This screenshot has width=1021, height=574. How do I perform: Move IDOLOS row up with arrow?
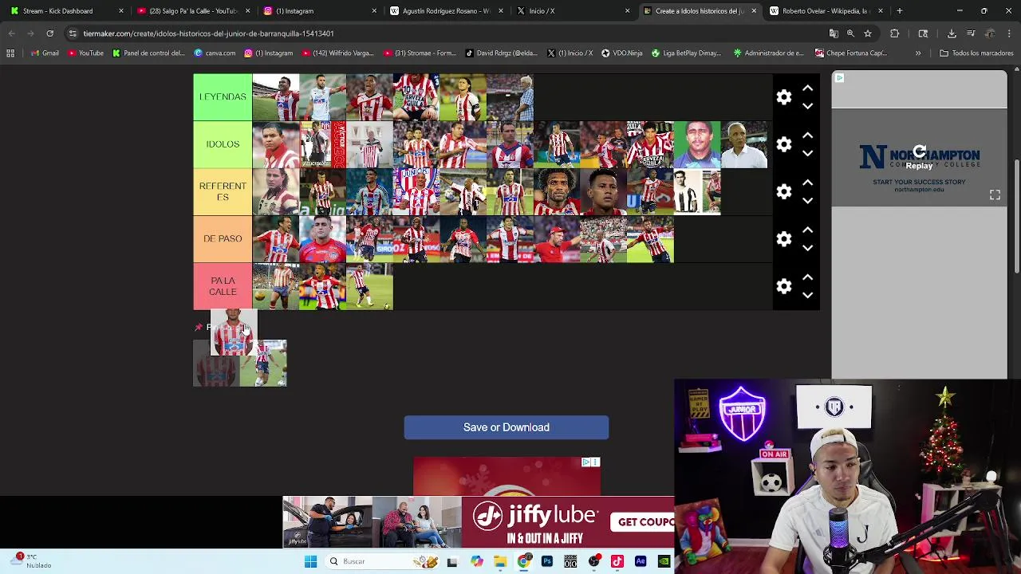coord(807,135)
